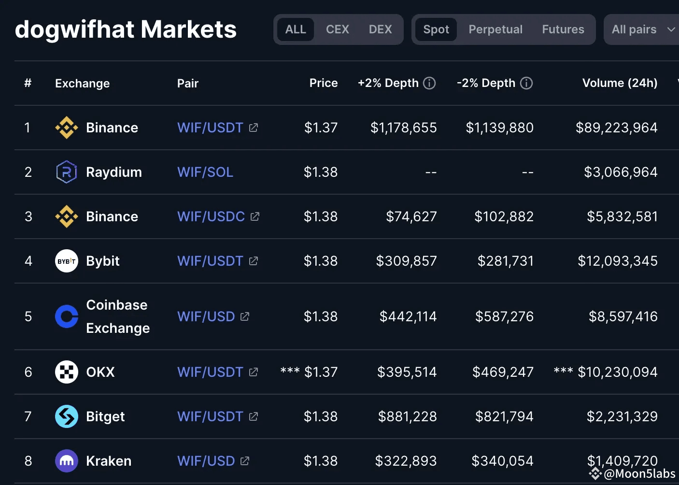Open Raydium WIF/SOL pair link

click(205, 172)
